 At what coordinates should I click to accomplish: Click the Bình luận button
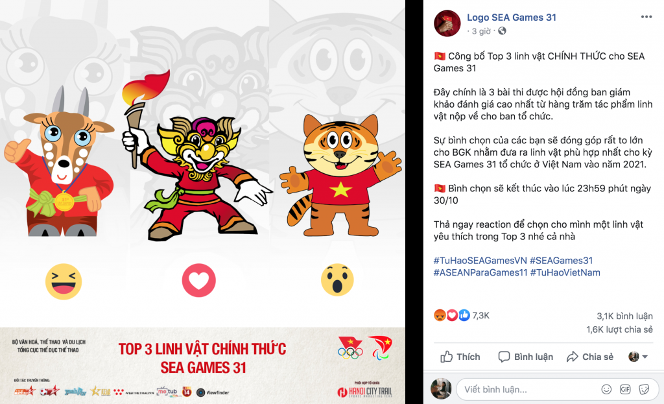pos(525,357)
